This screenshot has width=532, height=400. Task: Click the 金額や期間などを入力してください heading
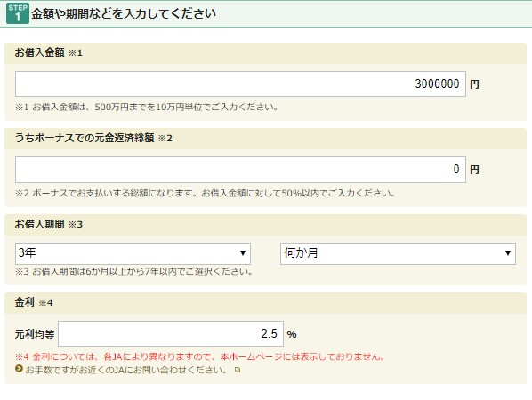[124, 13]
